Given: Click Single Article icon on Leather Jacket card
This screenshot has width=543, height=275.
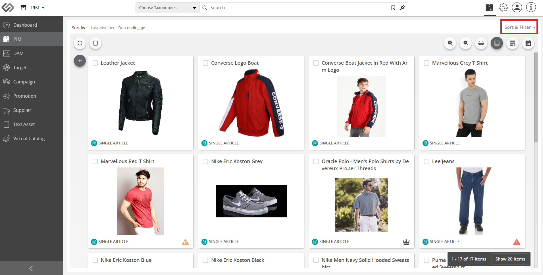Looking at the screenshot, I should pos(94,143).
